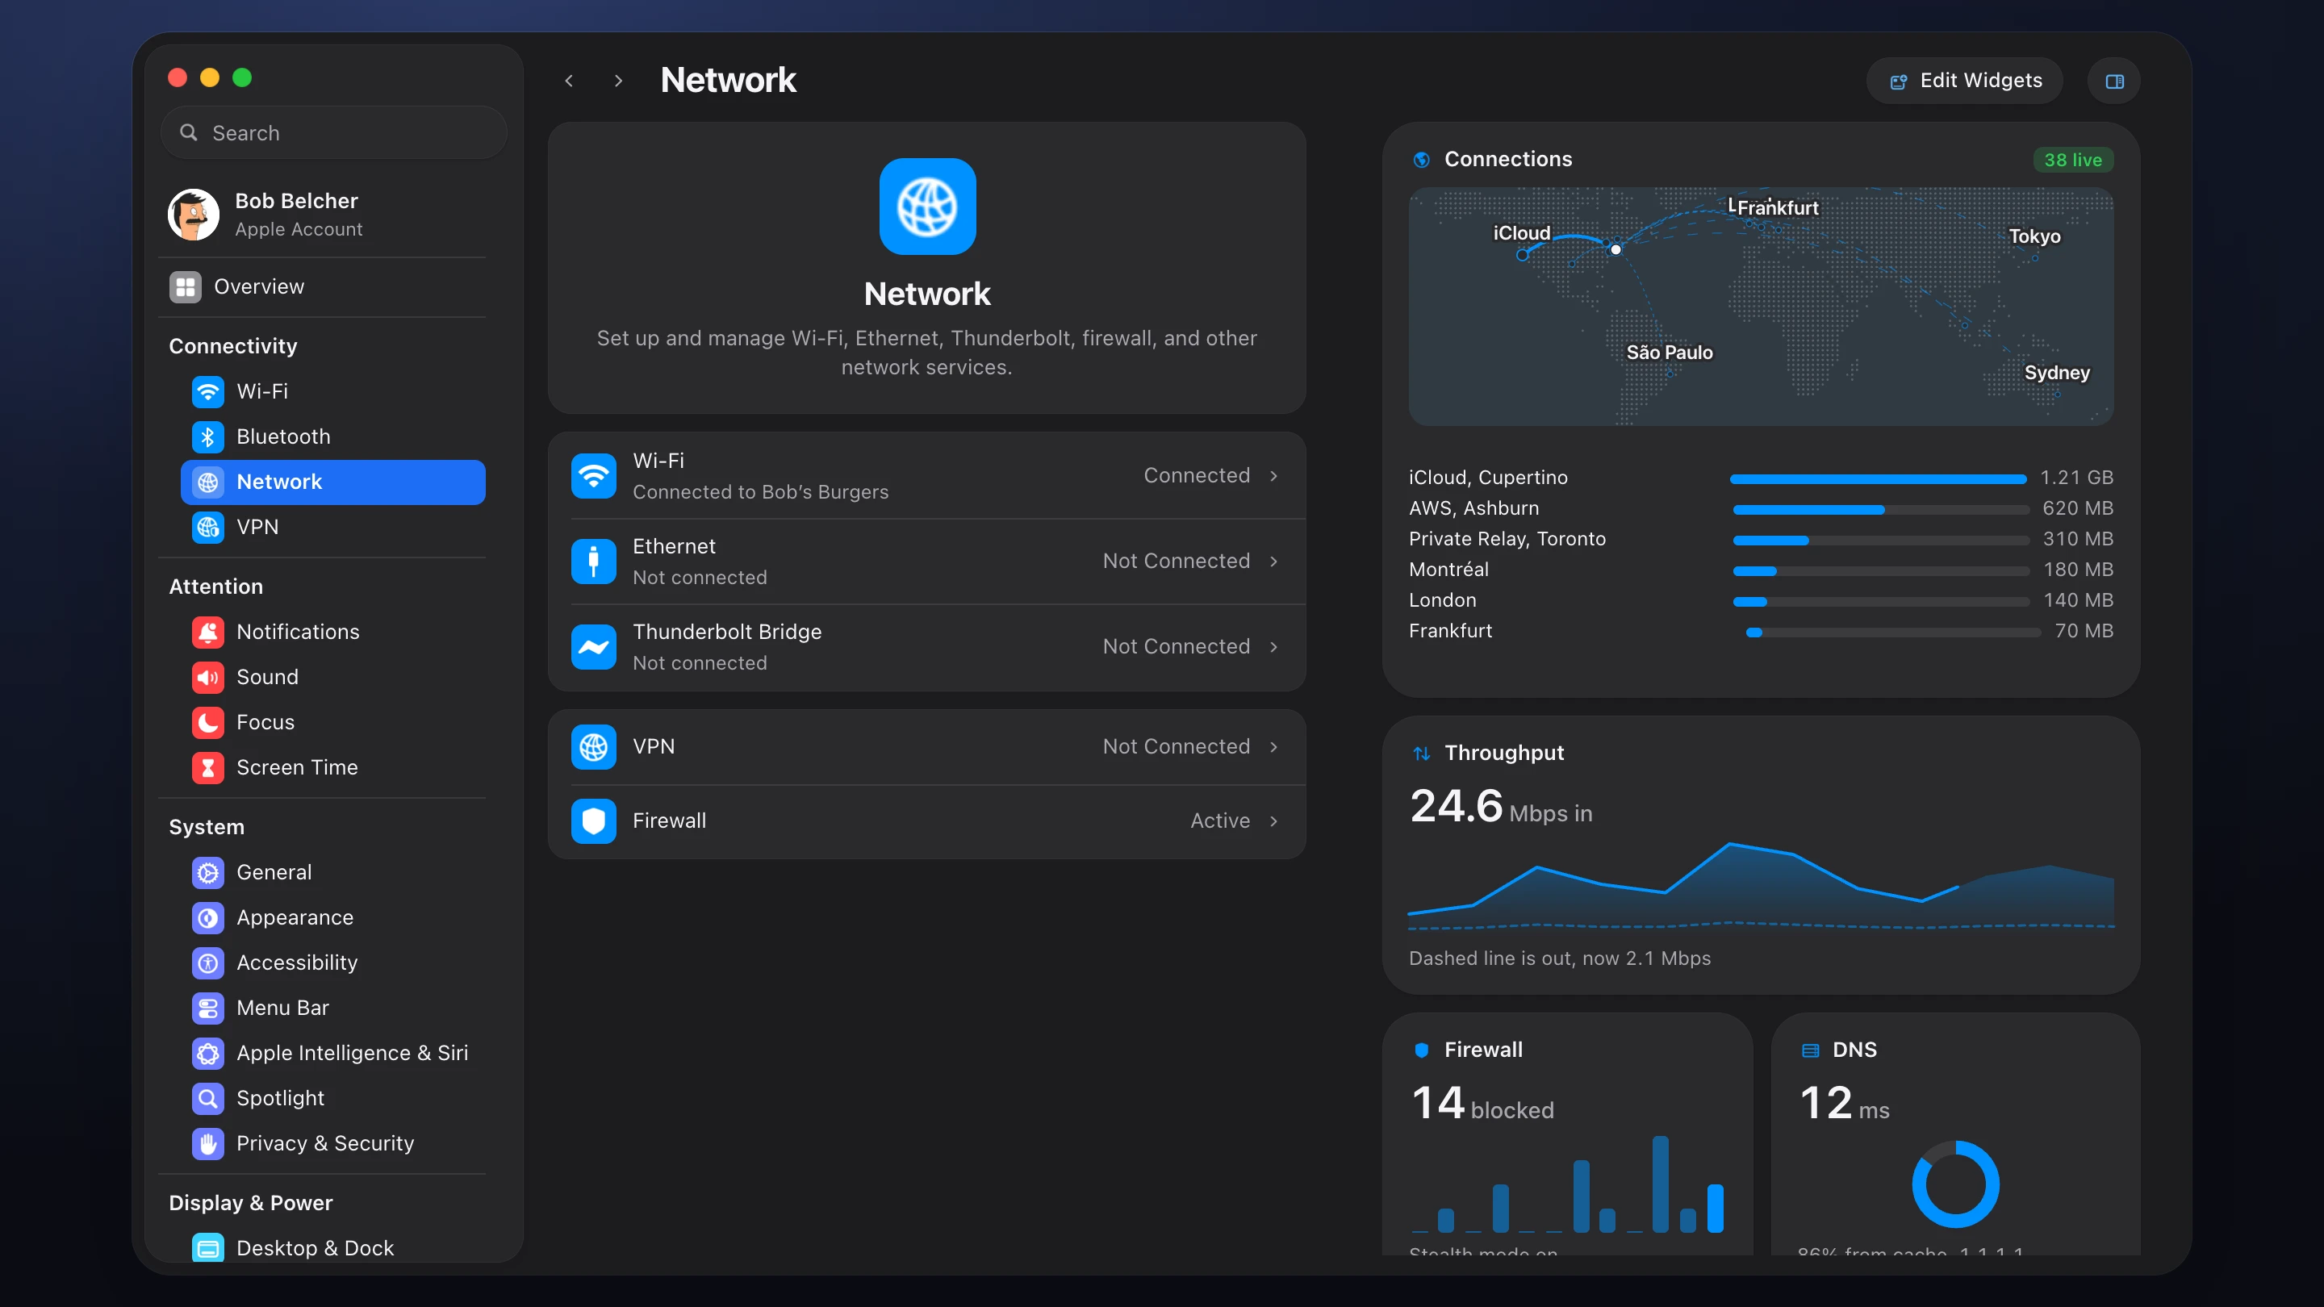2324x1307 pixels.
Task: Expand Firewall row chevron
Action: click(x=1274, y=821)
